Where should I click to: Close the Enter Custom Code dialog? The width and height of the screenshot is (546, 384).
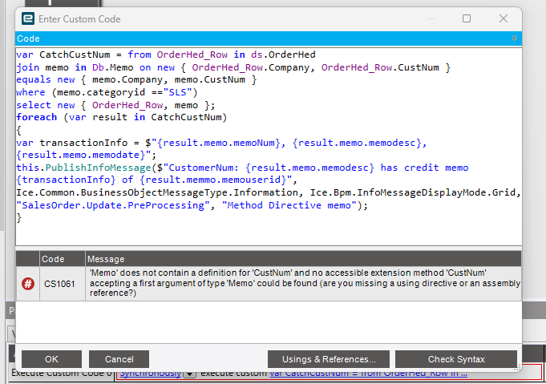(x=503, y=18)
